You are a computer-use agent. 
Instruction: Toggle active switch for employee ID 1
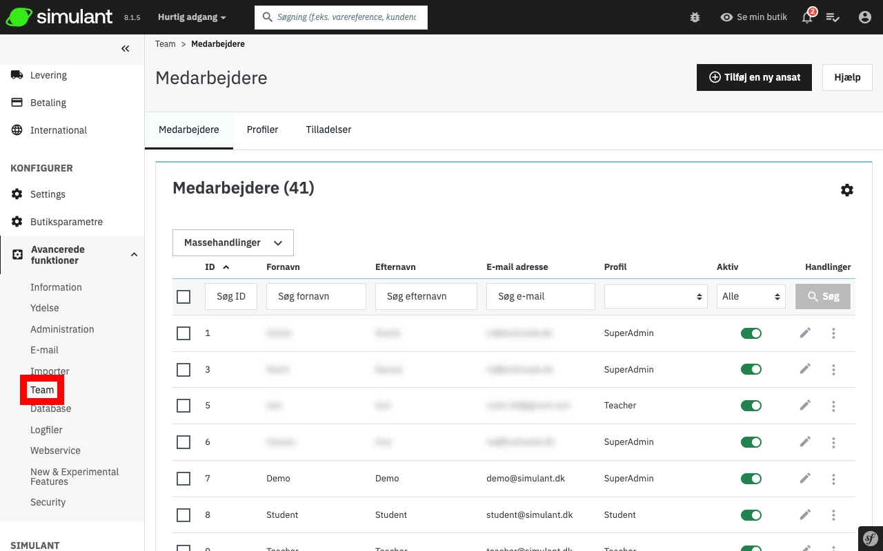tap(751, 333)
